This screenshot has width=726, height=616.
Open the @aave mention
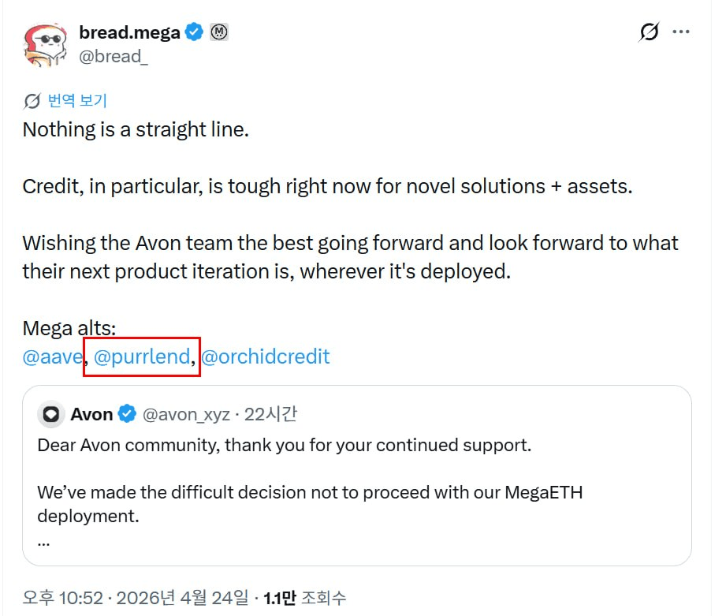(x=52, y=357)
